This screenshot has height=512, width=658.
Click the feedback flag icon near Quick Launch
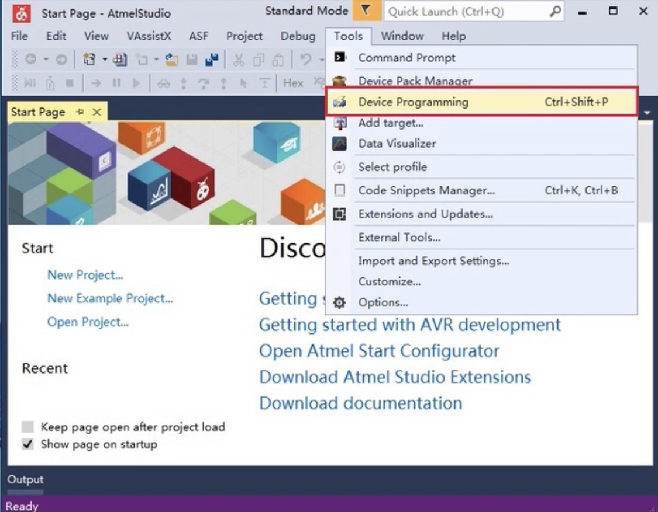click(x=366, y=10)
